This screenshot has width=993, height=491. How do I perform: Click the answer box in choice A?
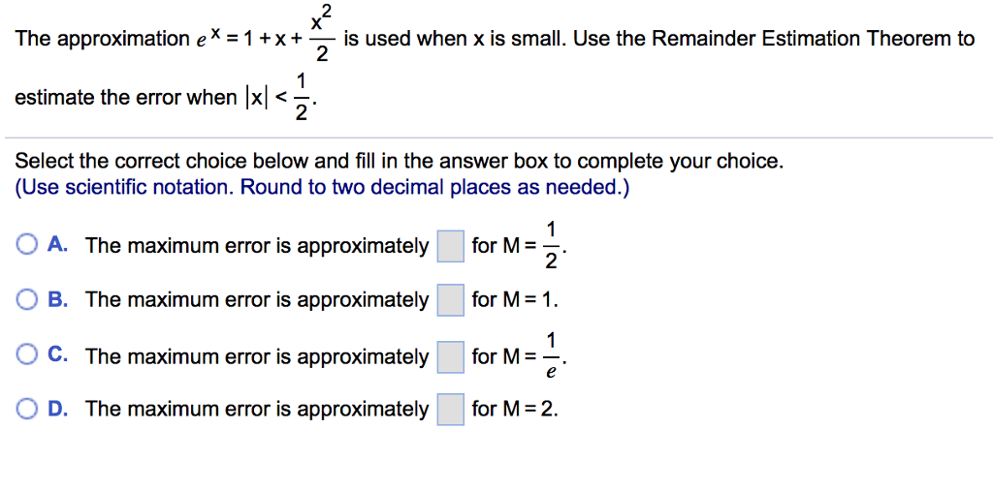coord(450,246)
